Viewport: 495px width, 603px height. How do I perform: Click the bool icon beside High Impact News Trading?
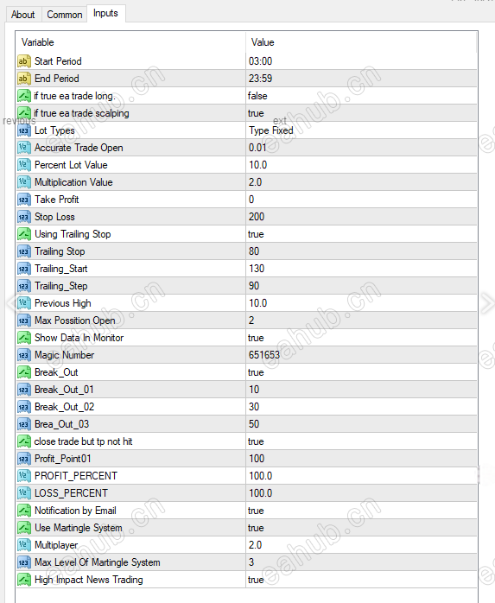(x=24, y=580)
